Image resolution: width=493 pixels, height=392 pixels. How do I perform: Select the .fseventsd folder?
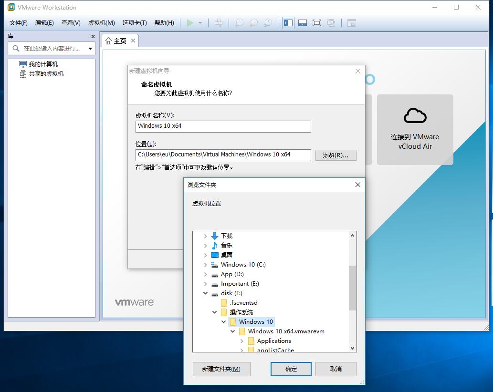point(243,303)
